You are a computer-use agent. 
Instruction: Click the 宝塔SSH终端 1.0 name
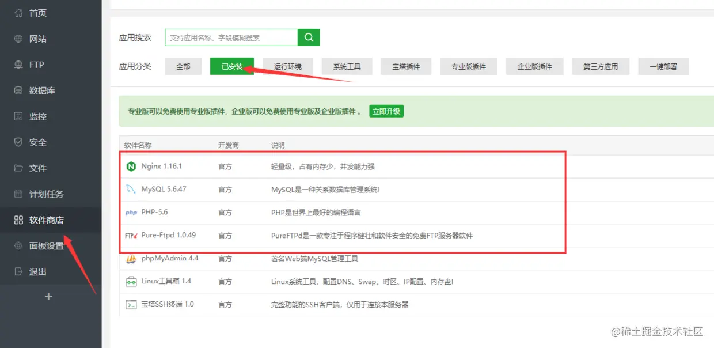(x=168, y=304)
